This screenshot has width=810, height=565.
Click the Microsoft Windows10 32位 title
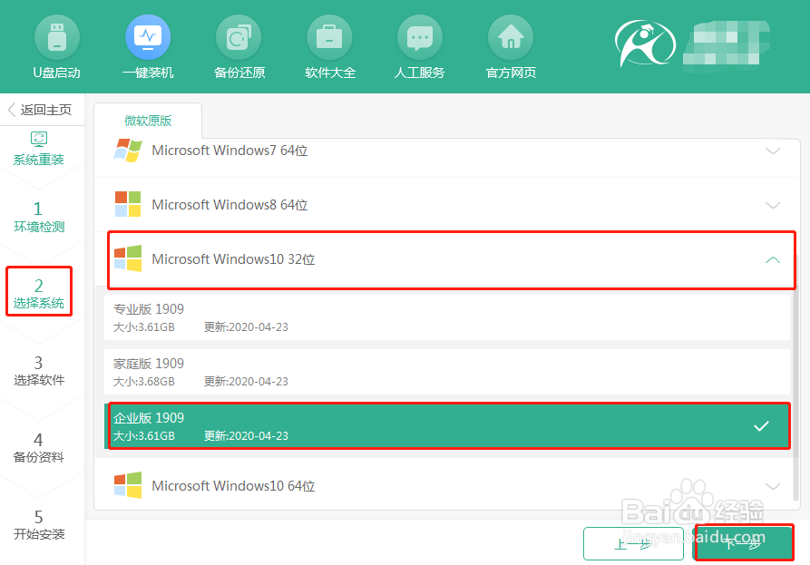(233, 258)
